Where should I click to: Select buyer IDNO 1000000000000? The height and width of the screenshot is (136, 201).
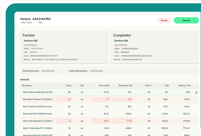(x=130, y=49)
